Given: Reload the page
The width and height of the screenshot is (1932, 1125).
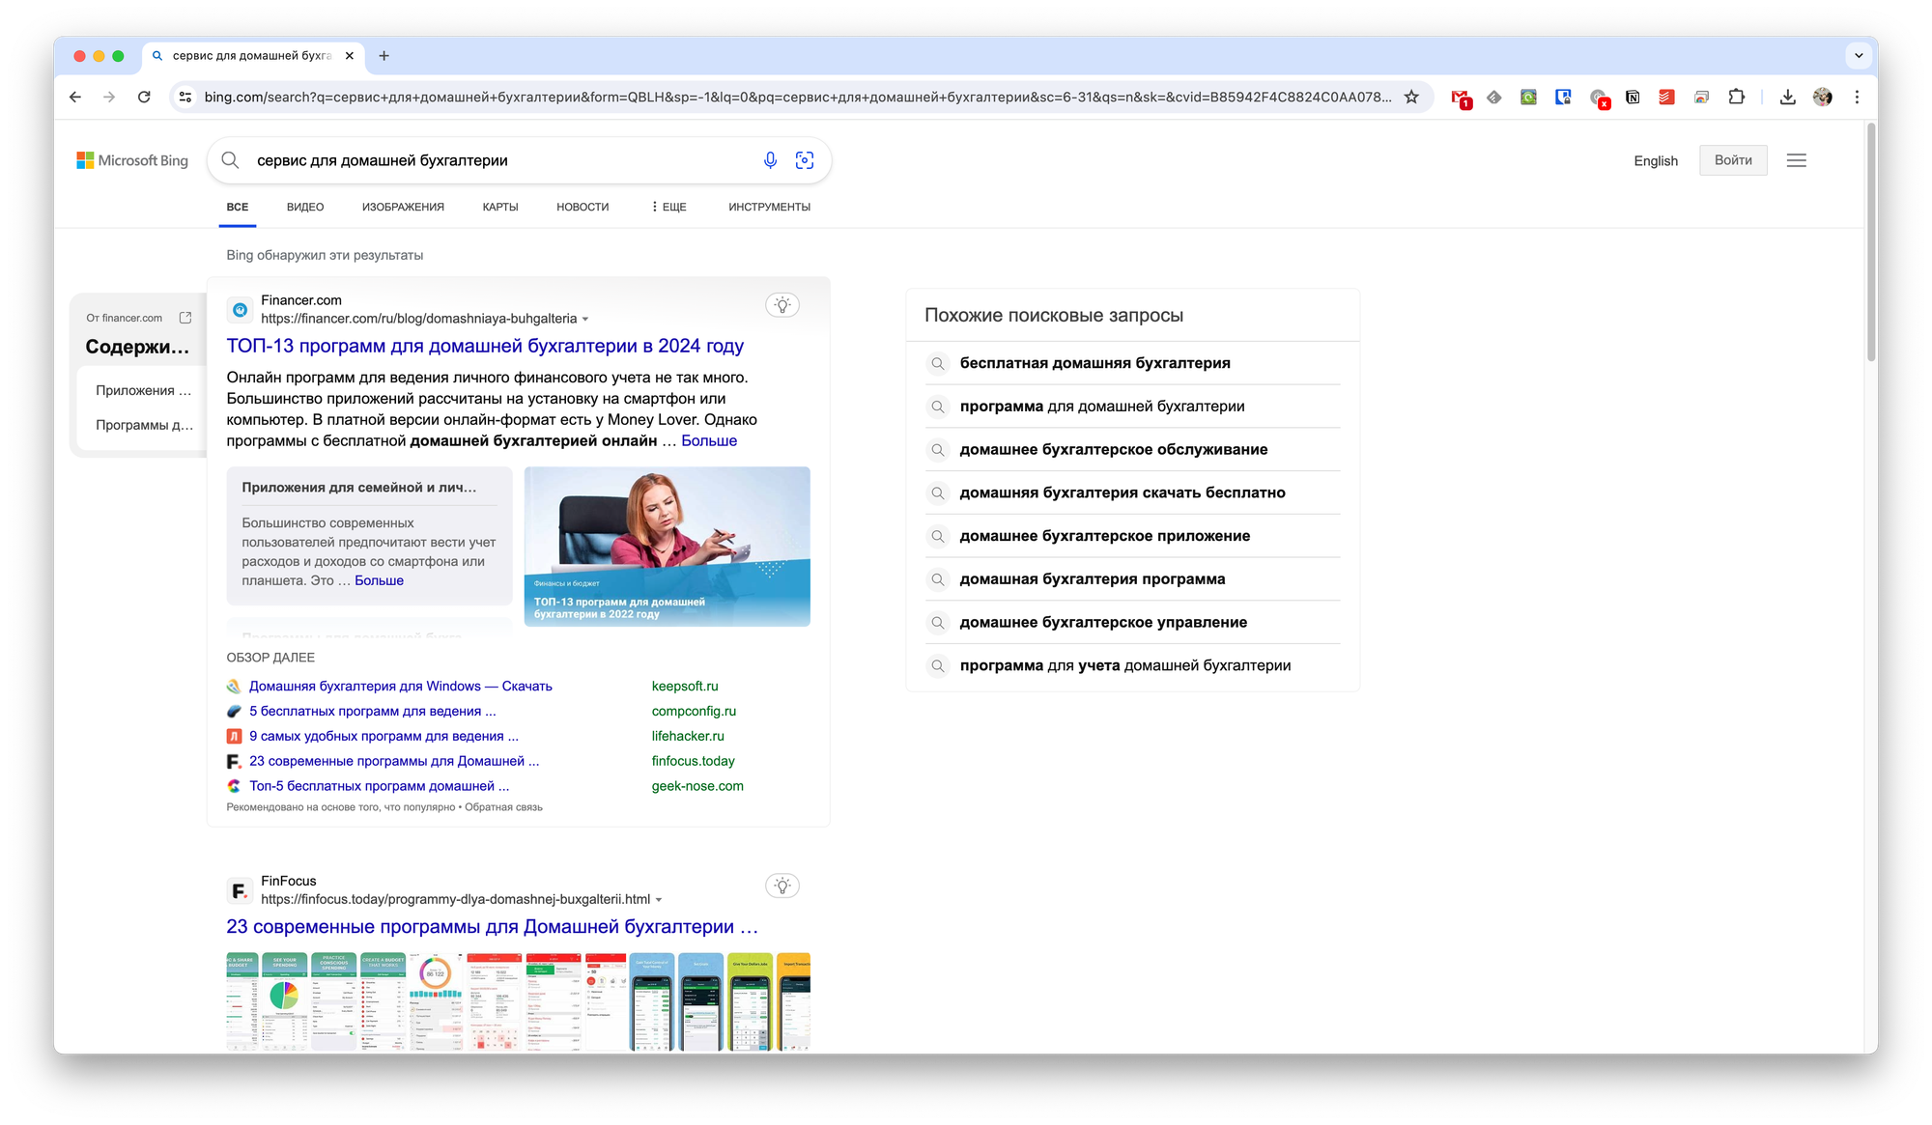Looking at the screenshot, I should click(x=144, y=97).
